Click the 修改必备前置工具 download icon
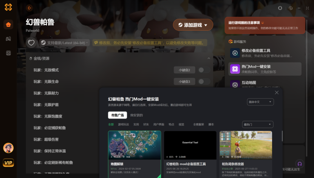 click(x=235, y=53)
